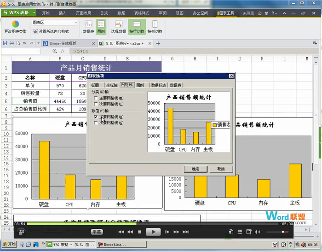Image resolution: width=322 pixels, height=251 pixels.
Task: Check 主要网格线(M) under 分类(X)轴
Action: click(96, 98)
